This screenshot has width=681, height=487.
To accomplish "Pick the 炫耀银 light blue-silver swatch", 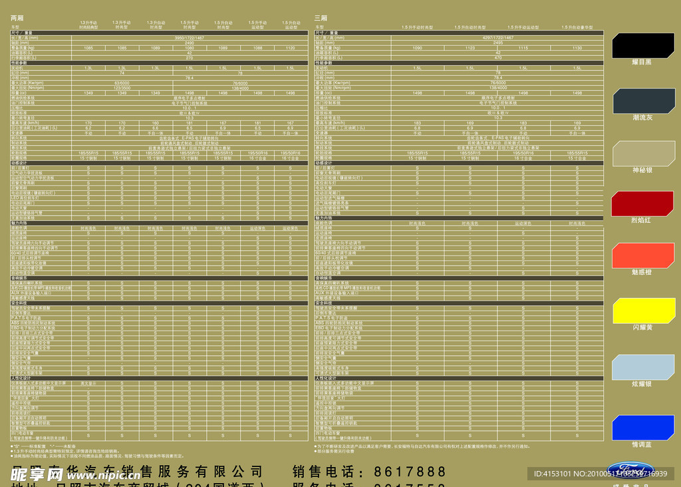I will [x=643, y=367].
